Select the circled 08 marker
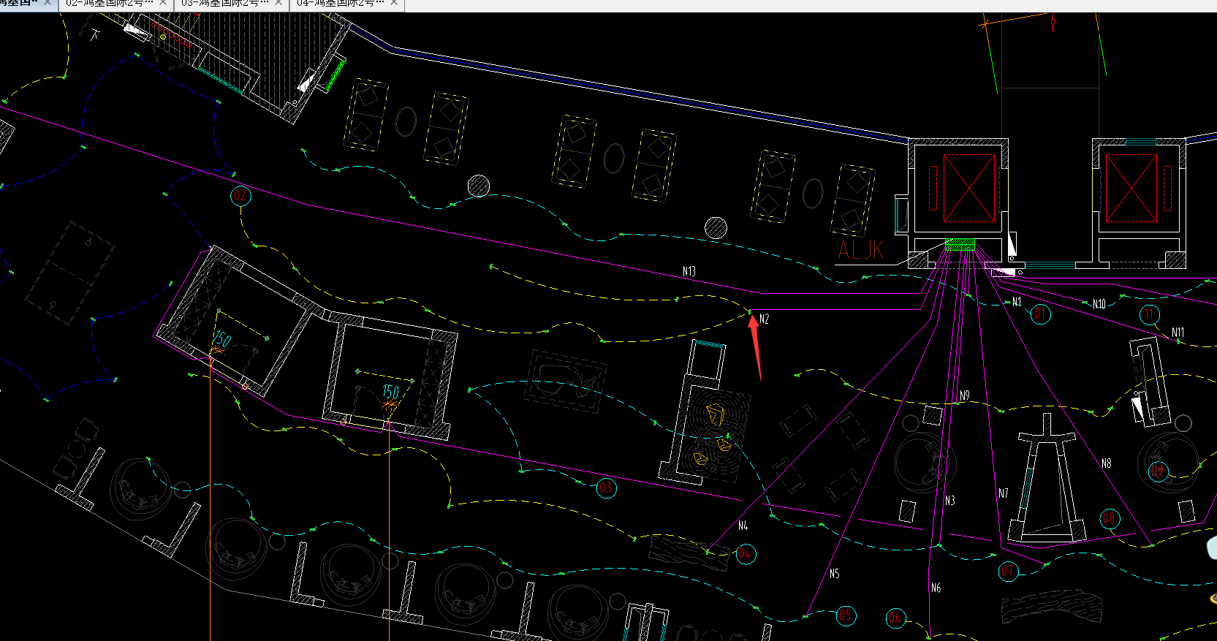The image size is (1217, 641). (x=1110, y=519)
